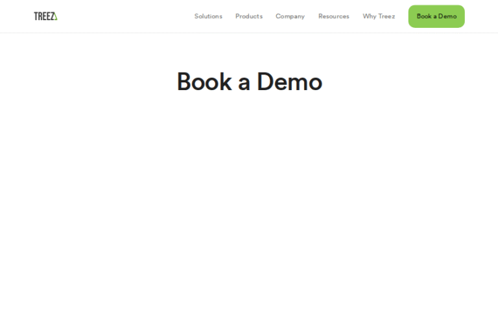Screen dimensions: 498x332
Task: Expand the Company navigation item
Action: [290, 16]
